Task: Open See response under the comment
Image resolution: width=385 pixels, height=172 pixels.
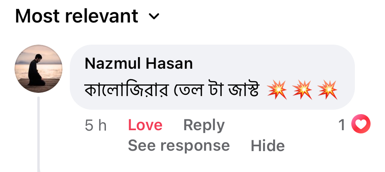Action: (178, 145)
